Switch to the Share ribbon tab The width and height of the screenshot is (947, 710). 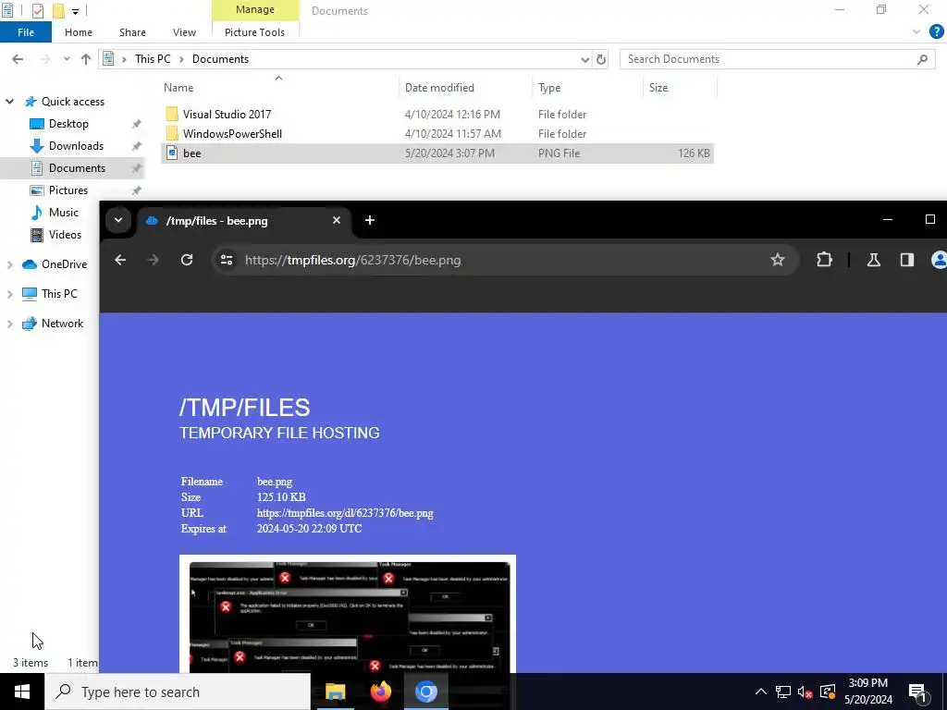click(132, 32)
